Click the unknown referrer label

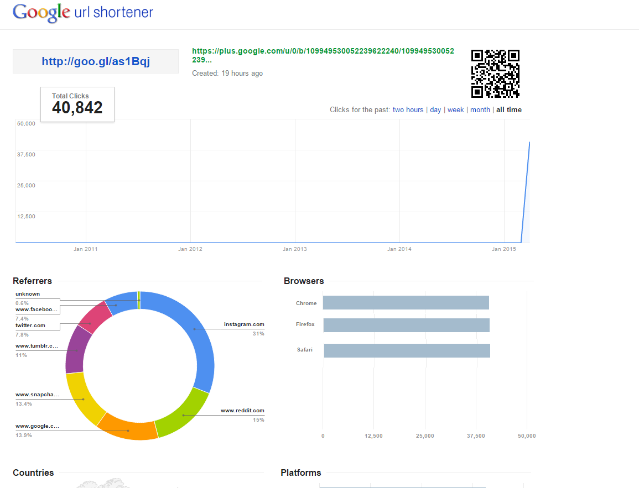click(x=28, y=294)
